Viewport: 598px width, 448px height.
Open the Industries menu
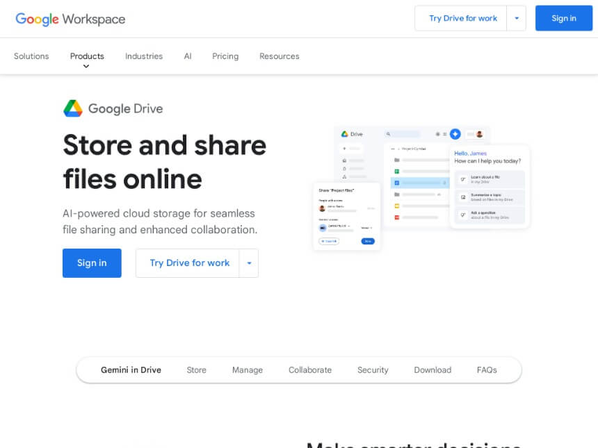[x=144, y=56]
